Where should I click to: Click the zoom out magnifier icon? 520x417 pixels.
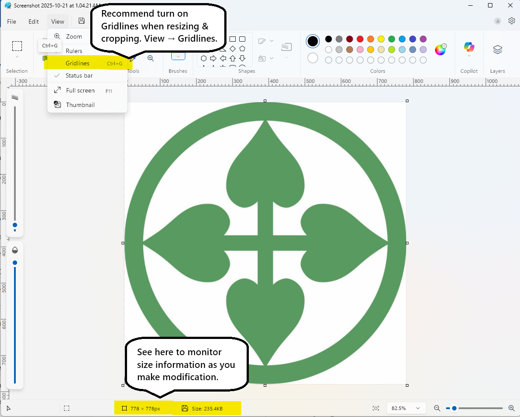click(437, 408)
